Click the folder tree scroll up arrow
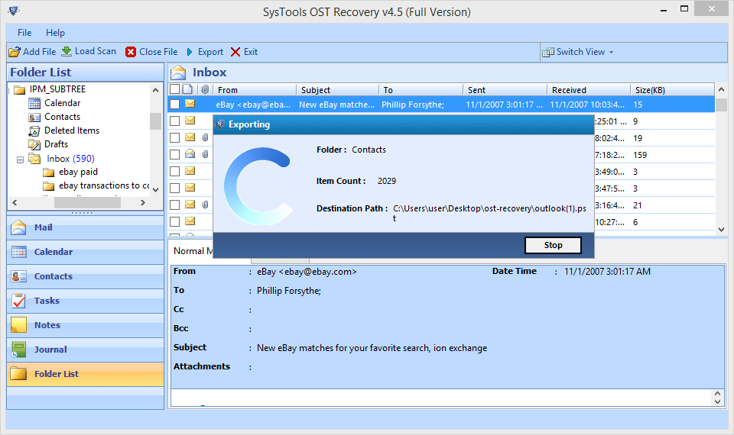The height and width of the screenshot is (435, 734). click(156, 90)
